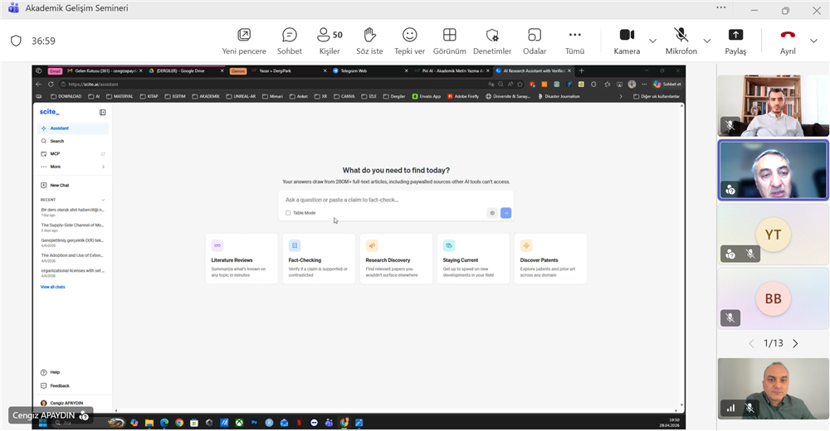Select the BB participant tile

tap(773, 299)
